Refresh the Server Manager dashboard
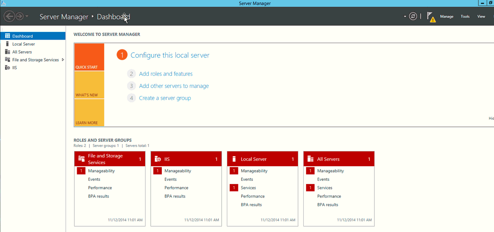The image size is (494, 232). [x=413, y=16]
